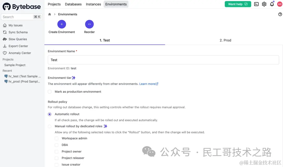Open Sync Schema in sidebar
Screen dimensions: 283x167
[18, 32]
